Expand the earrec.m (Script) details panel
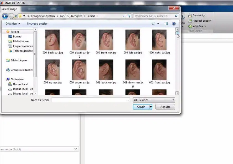 (76, 149)
